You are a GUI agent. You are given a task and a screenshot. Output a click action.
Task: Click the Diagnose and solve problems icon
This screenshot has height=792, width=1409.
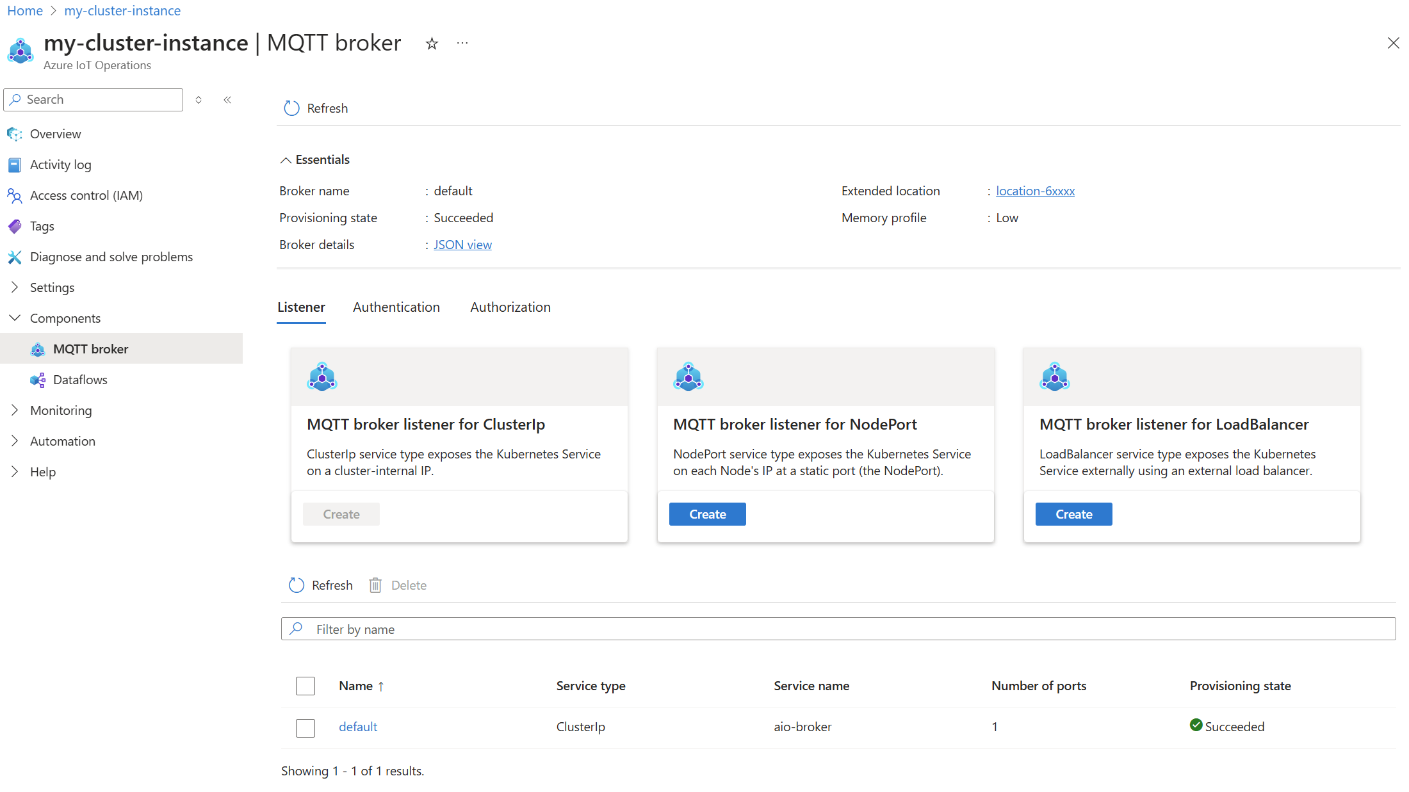tap(15, 256)
